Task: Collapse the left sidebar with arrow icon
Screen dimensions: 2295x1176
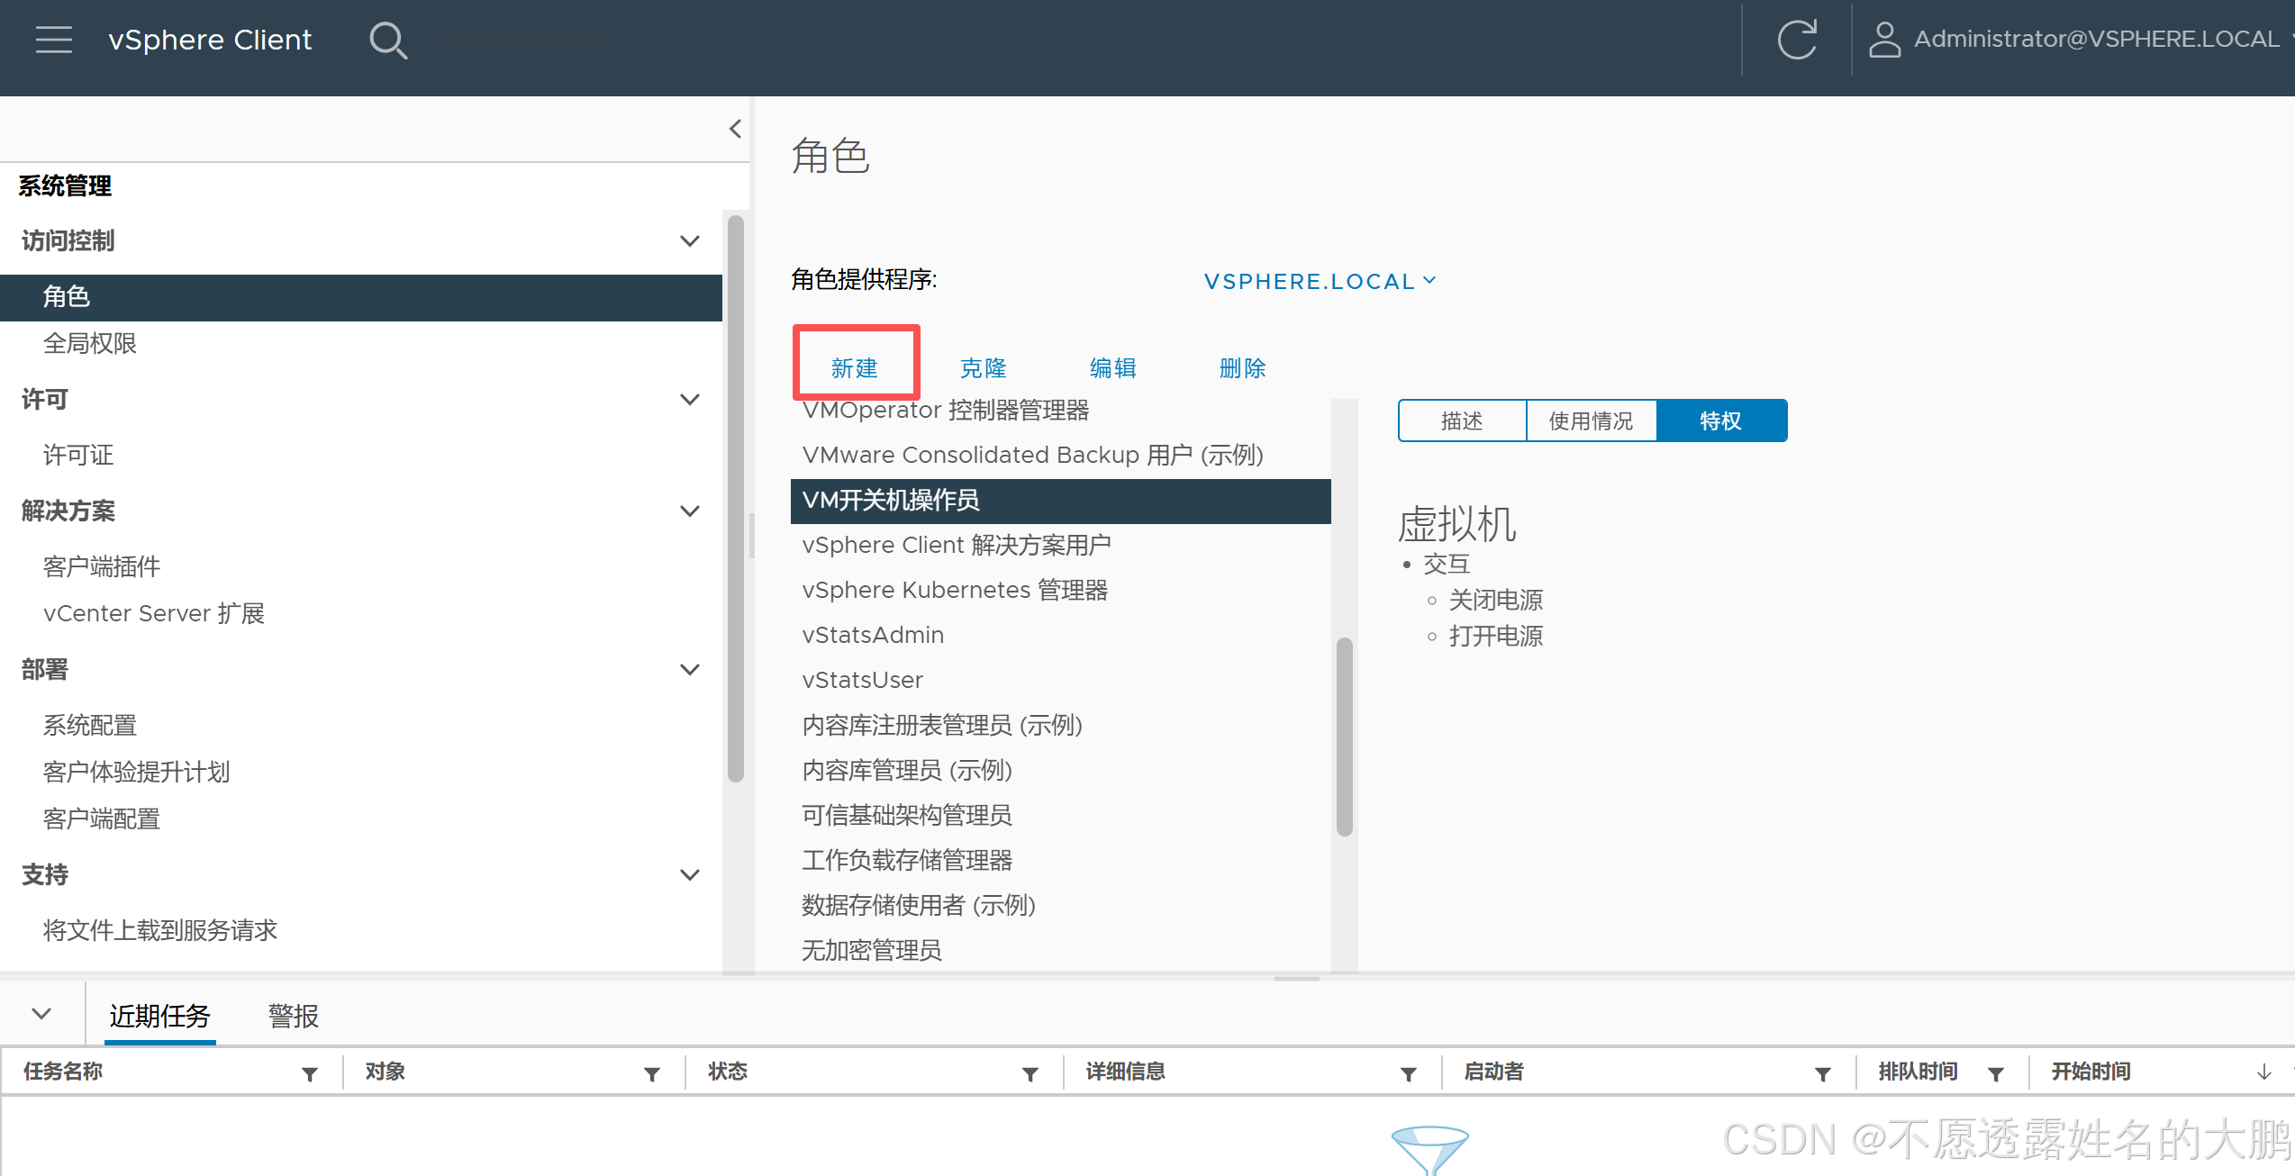Action: click(735, 129)
